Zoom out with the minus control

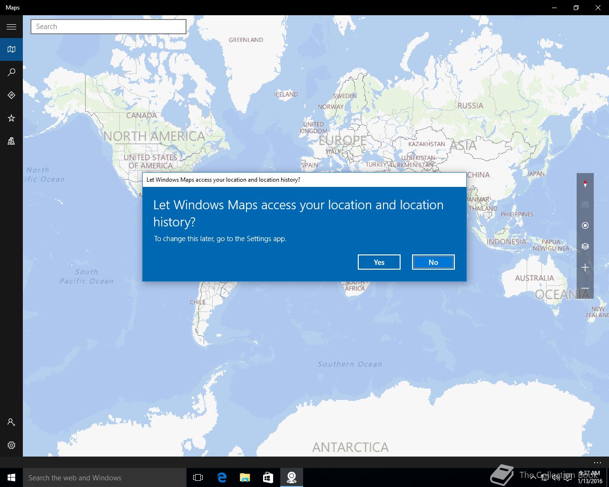tap(585, 289)
